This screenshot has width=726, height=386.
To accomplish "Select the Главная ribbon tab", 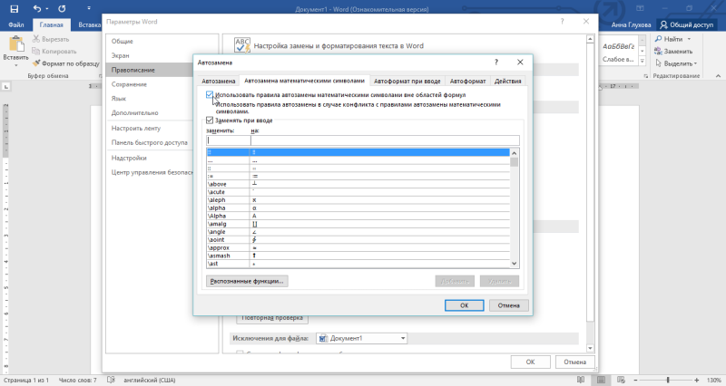I will 52,25.
